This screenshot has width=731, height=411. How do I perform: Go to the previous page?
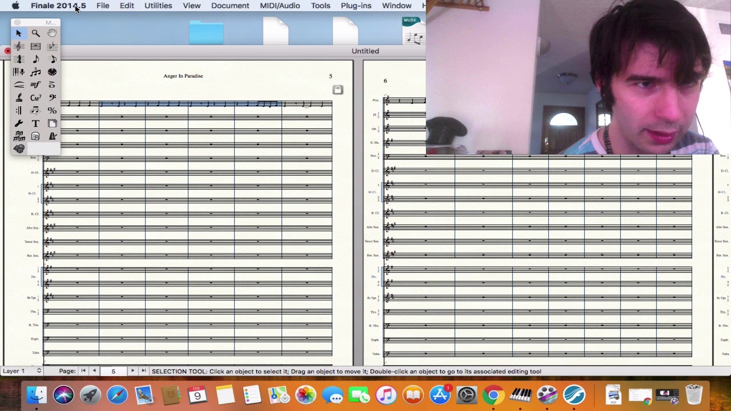coord(94,371)
